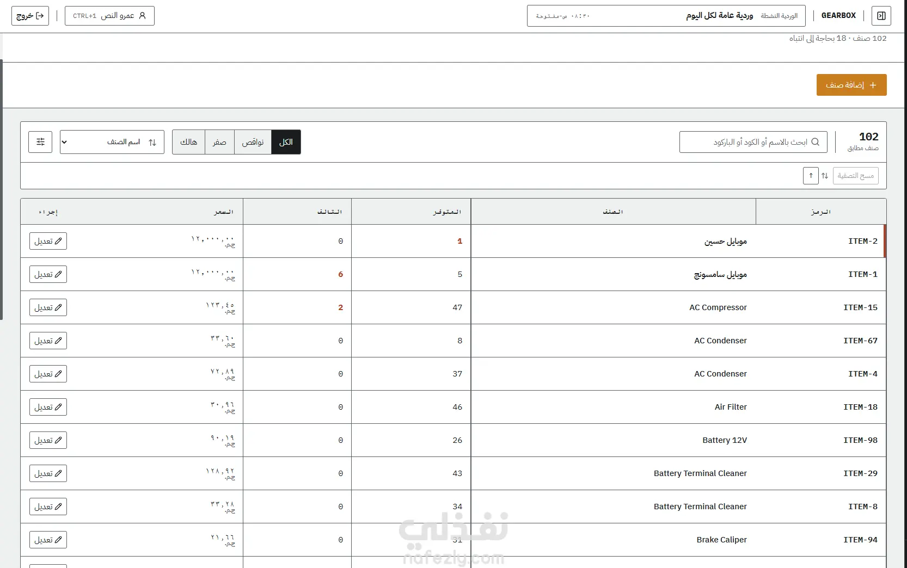Viewport: 907px width, 568px height.
Task: Open the اسم الصنف sort dropdown
Action: (112, 142)
